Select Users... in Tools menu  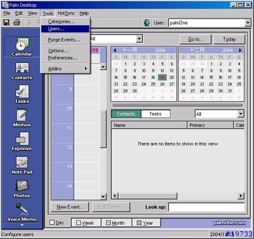click(65, 29)
